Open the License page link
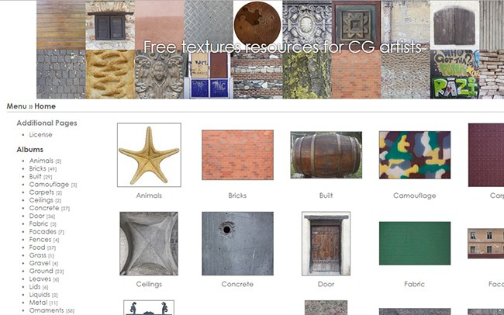 point(40,134)
